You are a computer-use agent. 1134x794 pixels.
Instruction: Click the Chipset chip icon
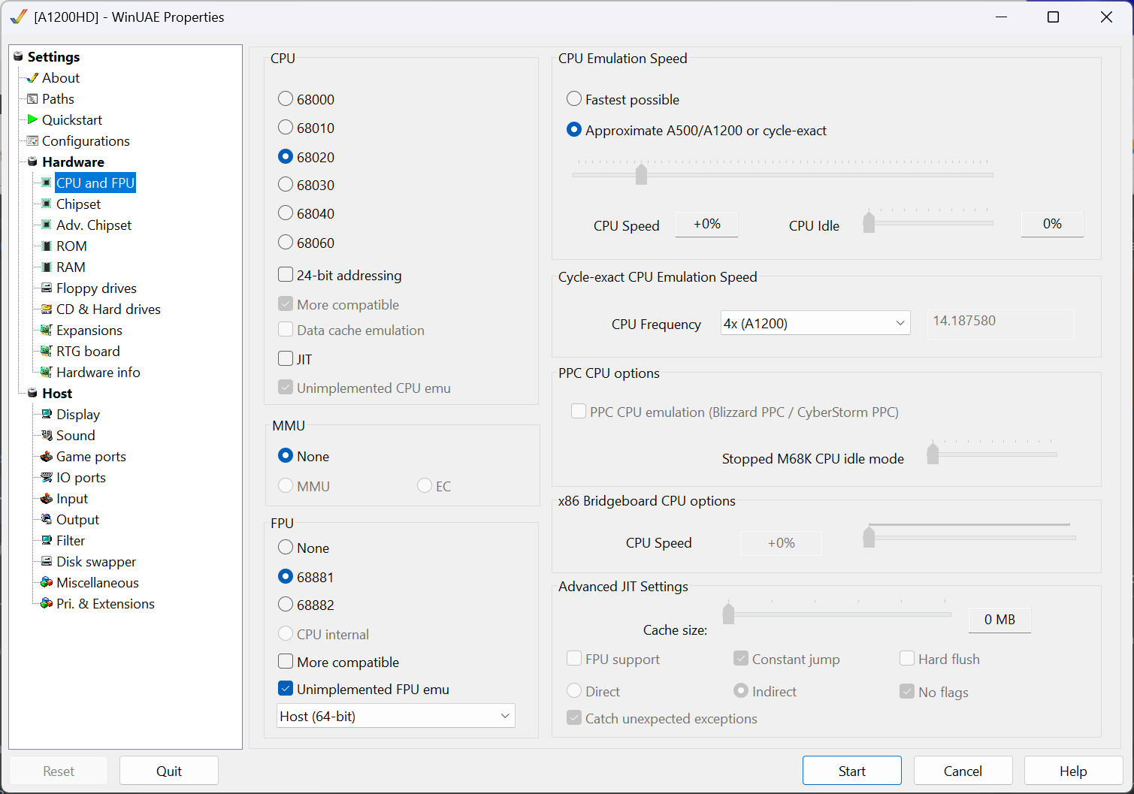(47, 204)
